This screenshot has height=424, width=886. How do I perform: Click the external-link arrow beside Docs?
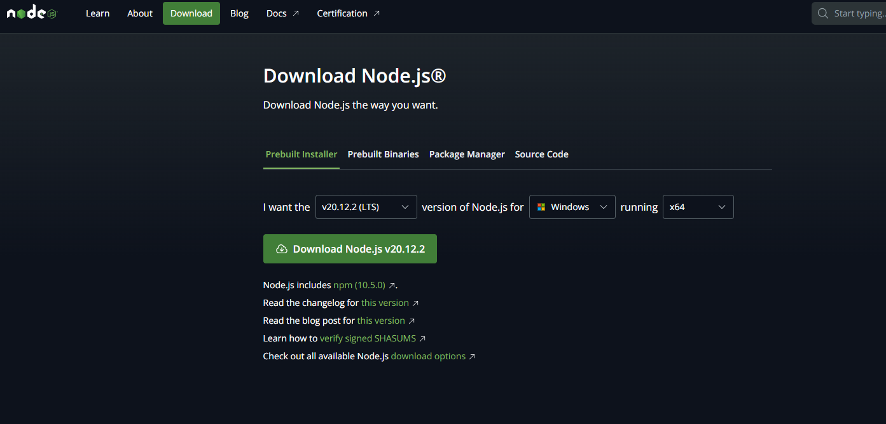[x=296, y=13]
